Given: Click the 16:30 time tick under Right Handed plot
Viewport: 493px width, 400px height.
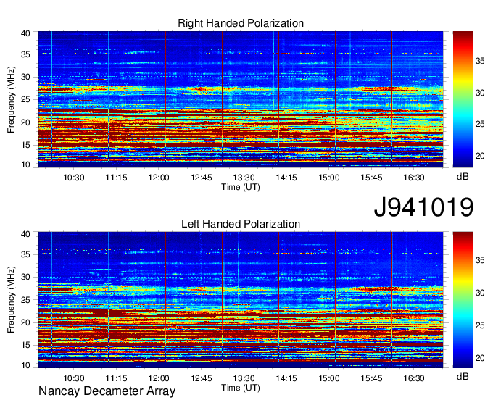Looking at the screenshot, I should click(414, 178).
